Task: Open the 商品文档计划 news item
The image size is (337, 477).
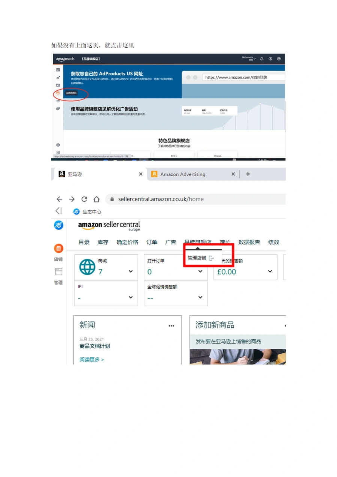Action: click(x=95, y=346)
